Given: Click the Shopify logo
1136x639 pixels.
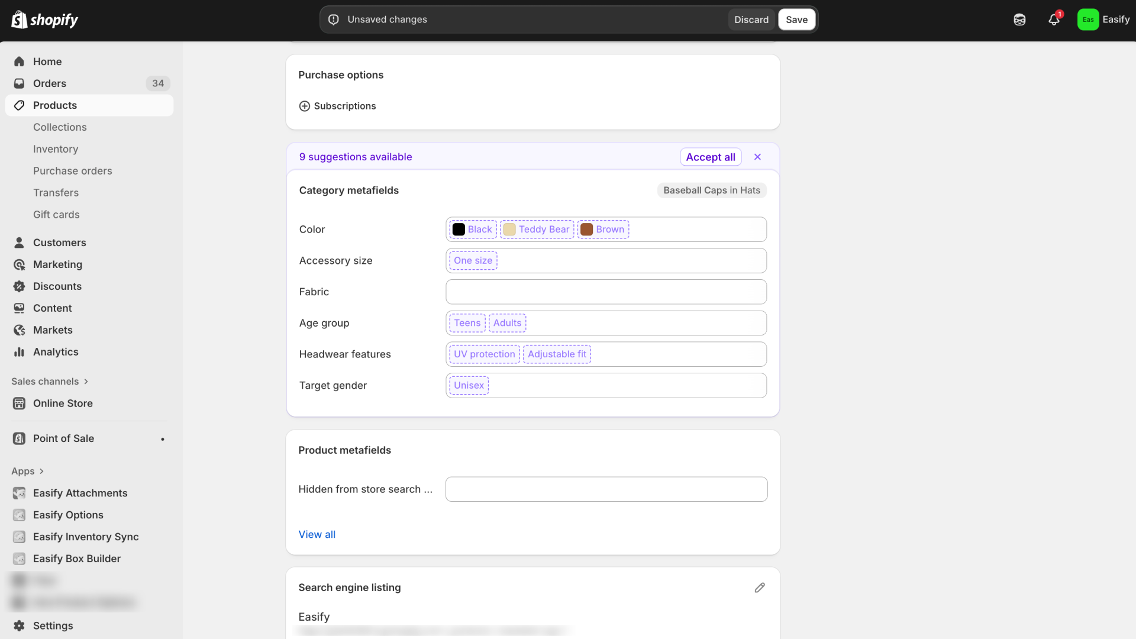Looking at the screenshot, I should (45, 20).
